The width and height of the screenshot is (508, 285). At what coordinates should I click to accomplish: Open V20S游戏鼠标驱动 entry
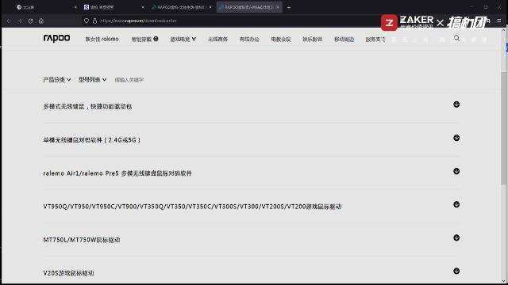pos(69,273)
